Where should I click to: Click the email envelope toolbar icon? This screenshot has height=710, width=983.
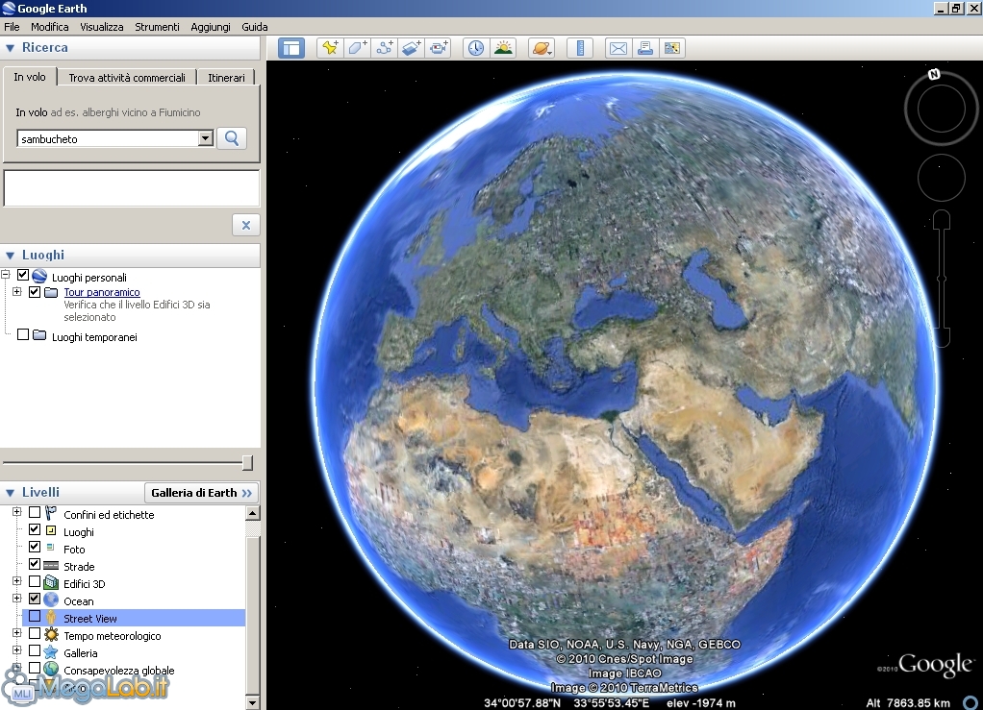click(618, 48)
